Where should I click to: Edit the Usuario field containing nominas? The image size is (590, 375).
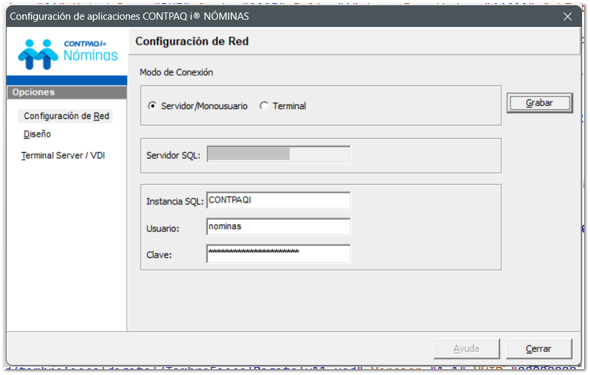click(x=279, y=226)
